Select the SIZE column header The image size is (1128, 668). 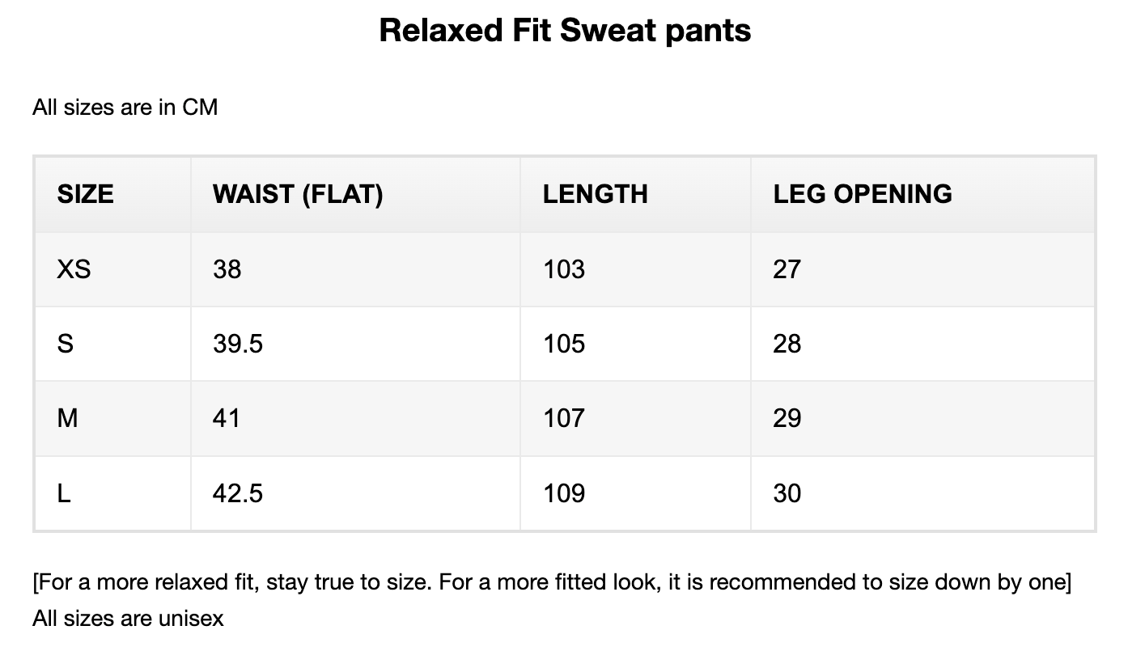tap(85, 194)
